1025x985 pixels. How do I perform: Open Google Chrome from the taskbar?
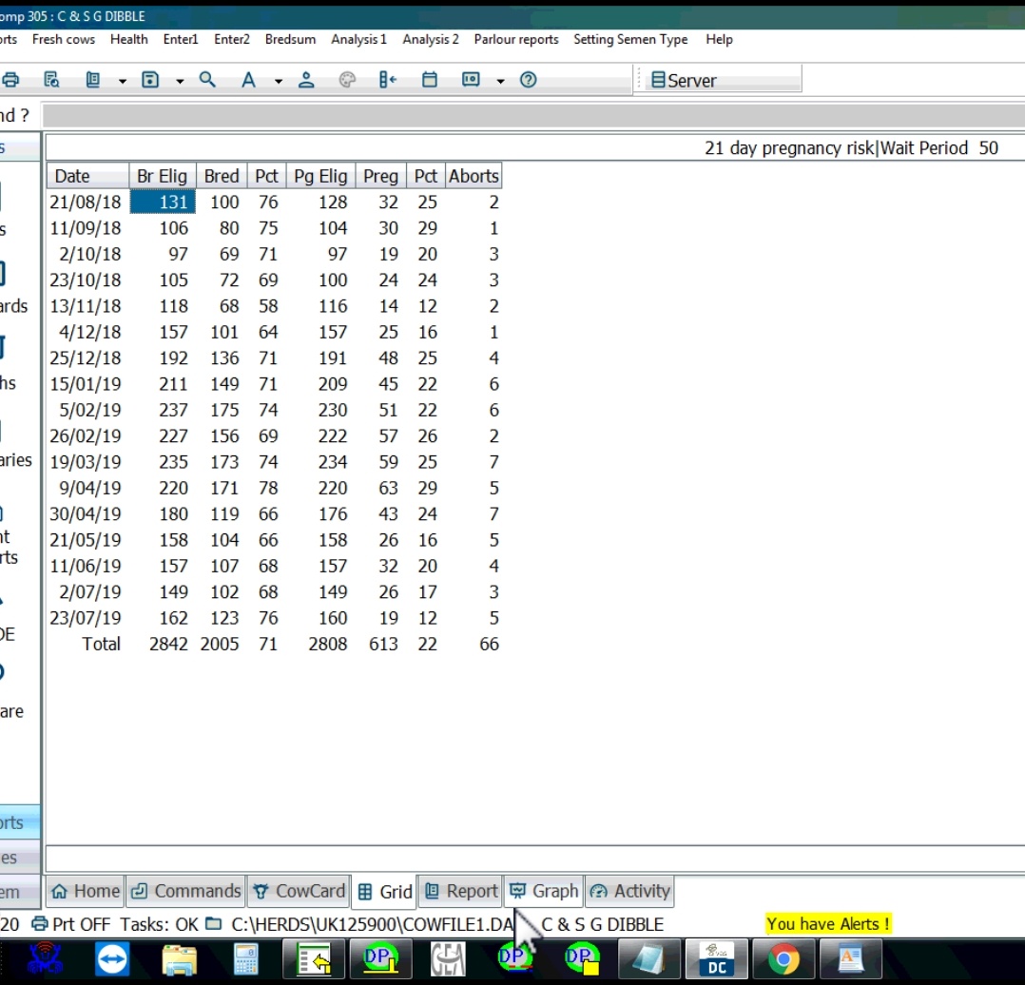coord(783,959)
